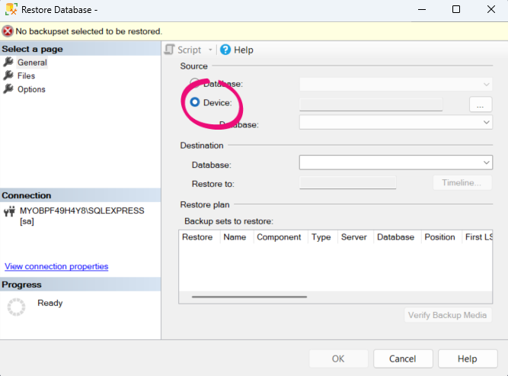This screenshot has width=508, height=376.
Task: Click the server connection icon
Action: pos(10,211)
